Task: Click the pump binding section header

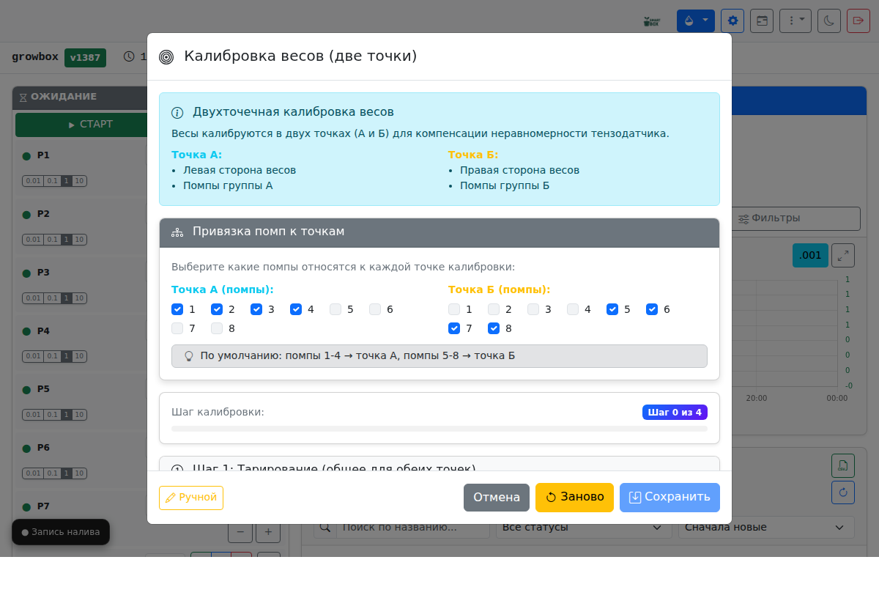Action: pos(439,233)
